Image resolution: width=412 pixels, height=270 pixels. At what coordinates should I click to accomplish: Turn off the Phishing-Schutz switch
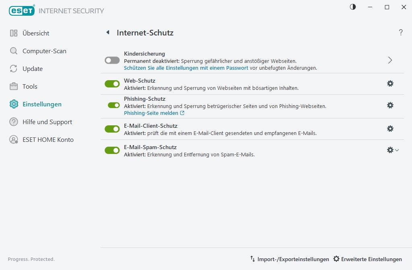click(x=114, y=105)
